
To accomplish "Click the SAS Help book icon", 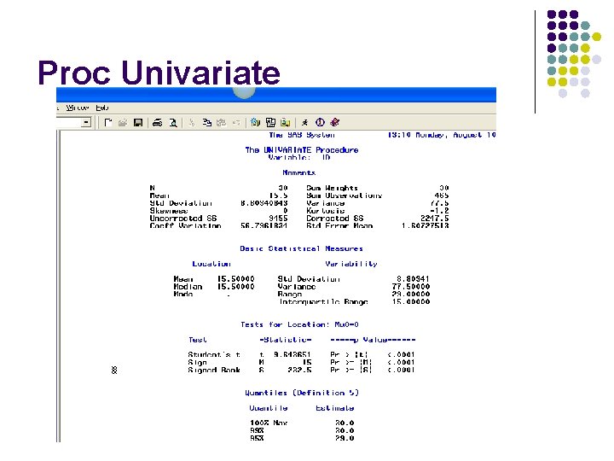I will (335, 122).
